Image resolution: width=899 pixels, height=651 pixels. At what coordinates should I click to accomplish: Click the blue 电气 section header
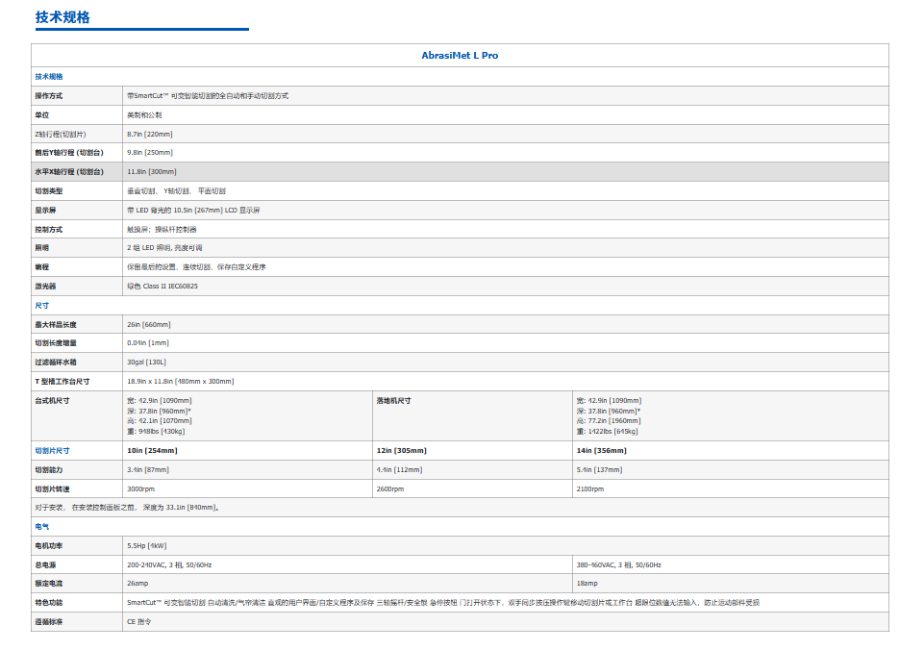(x=42, y=527)
